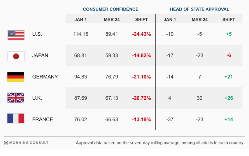249x156 pixels.
Task: Click the U.S. Jan 1 value 114.15
Action: 81,34
